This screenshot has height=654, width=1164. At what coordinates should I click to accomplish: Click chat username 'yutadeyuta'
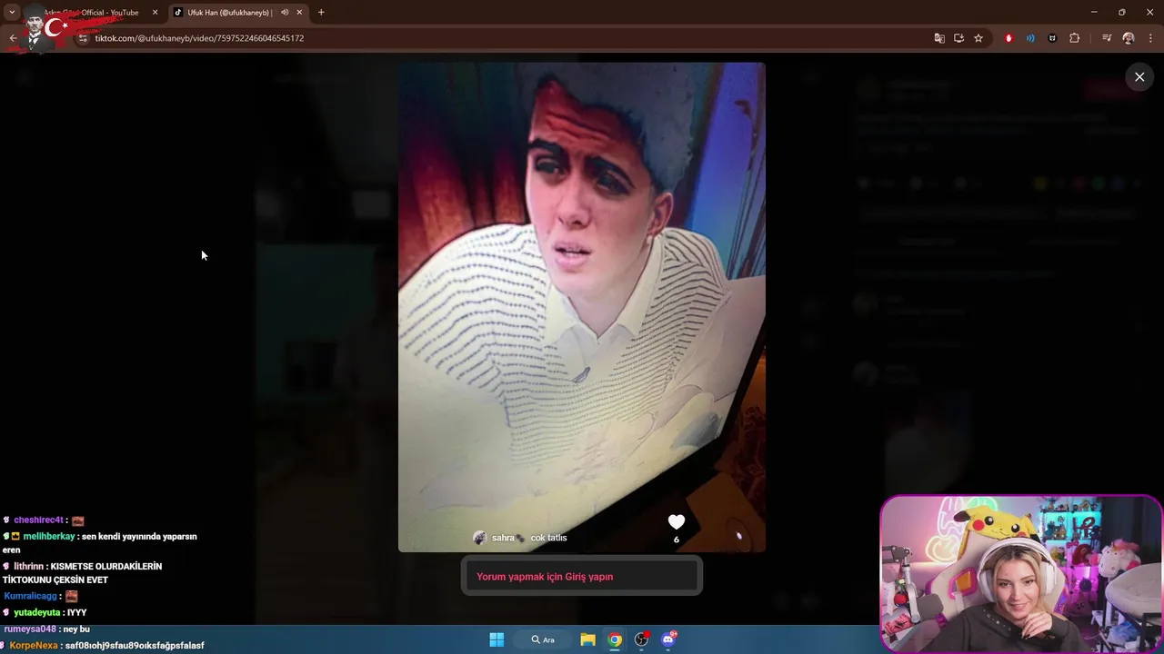pyautogui.click(x=37, y=612)
